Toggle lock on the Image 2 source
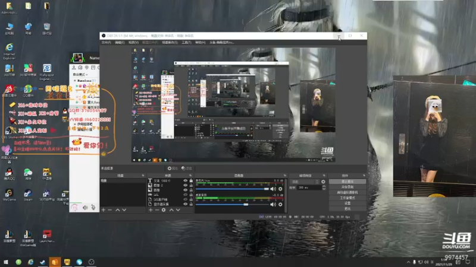Screen dimensions: 476x267 (191, 185)
